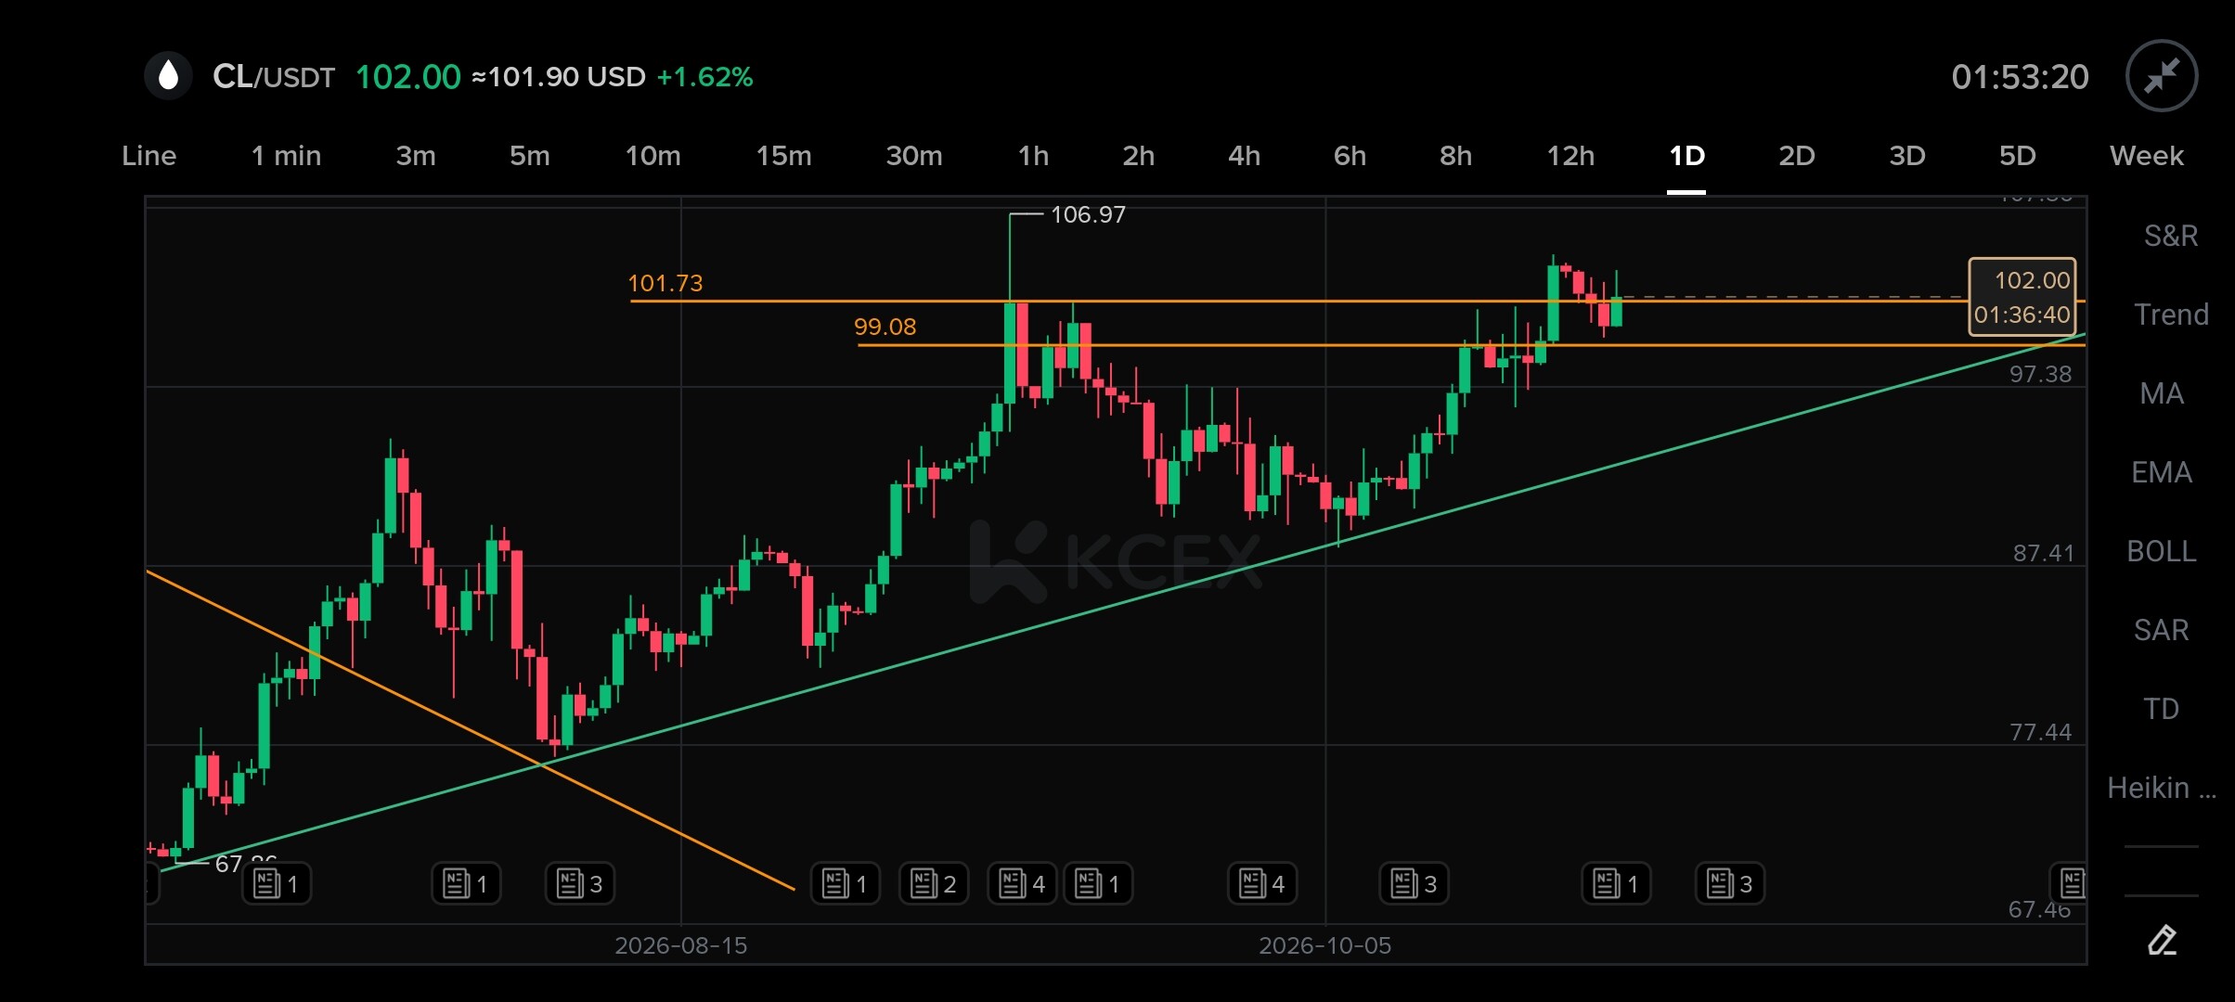Open the pencil drawing tool icon
The height and width of the screenshot is (1002, 2235).
click(2162, 940)
